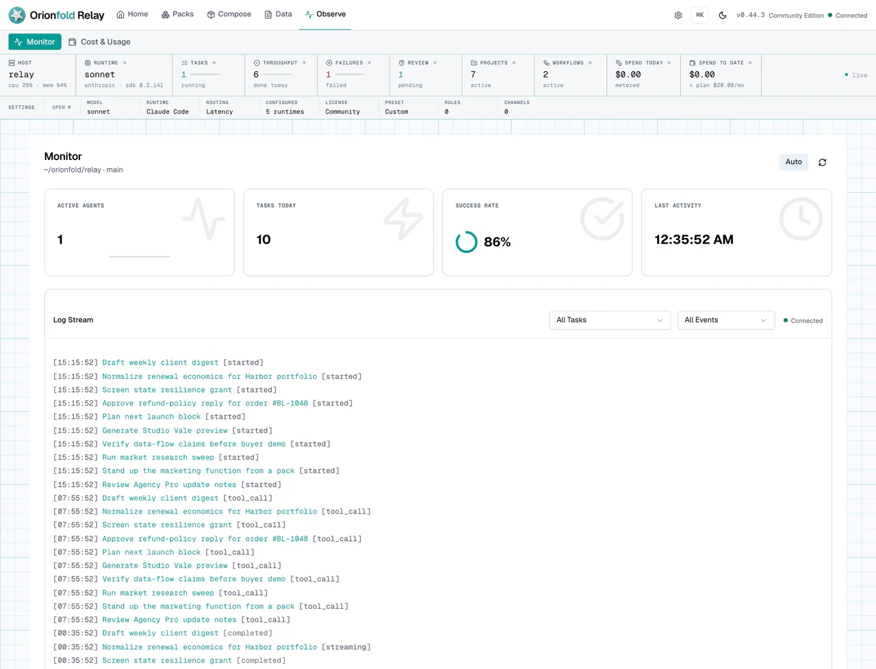Click the Host server icon
This screenshot has height=669, width=876.
12,63
